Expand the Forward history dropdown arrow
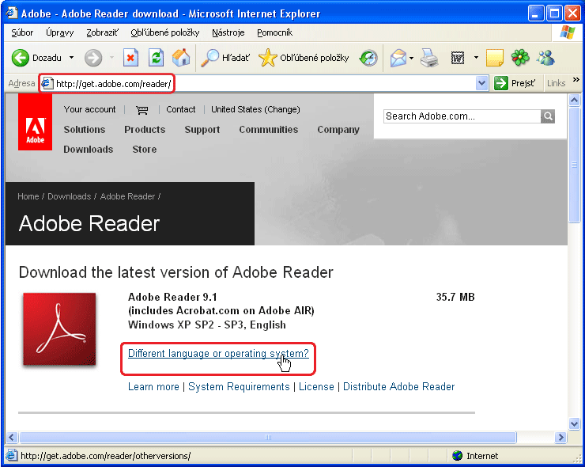Screen dimensions: 585x467 point(111,58)
